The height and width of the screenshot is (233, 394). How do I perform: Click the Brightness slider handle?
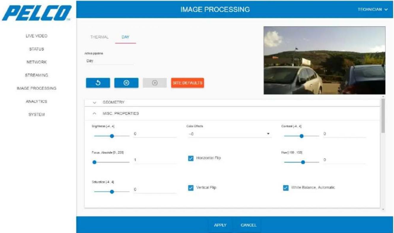112,136
